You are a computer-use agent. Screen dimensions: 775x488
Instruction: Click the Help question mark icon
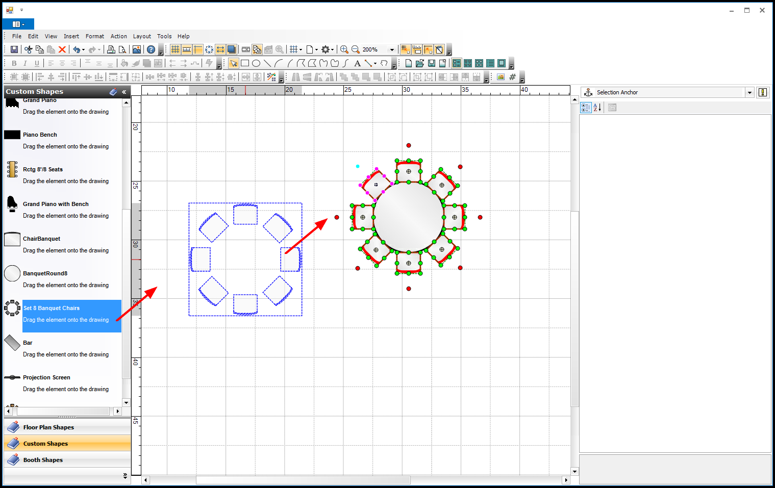pos(151,49)
